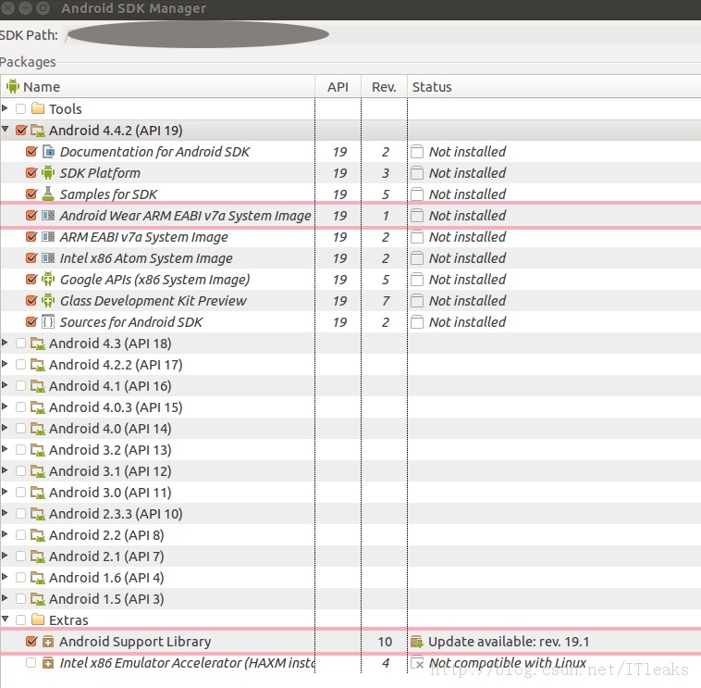The image size is (701, 688).
Task: Uncheck the Samples for SDK checkbox
Action: [31, 194]
